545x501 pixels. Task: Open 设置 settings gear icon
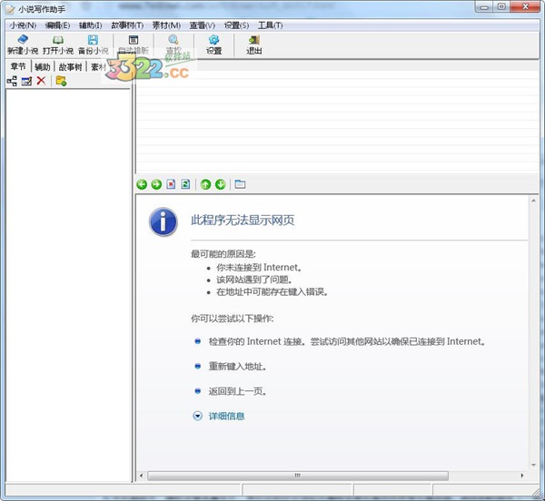213,40
